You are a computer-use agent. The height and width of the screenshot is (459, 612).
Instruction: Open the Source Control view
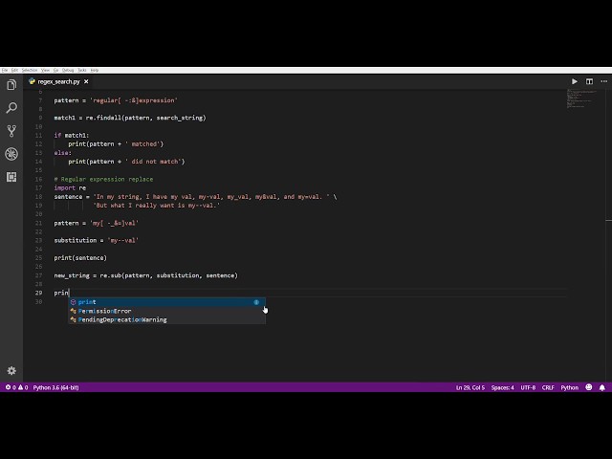(x=11, y=131)
